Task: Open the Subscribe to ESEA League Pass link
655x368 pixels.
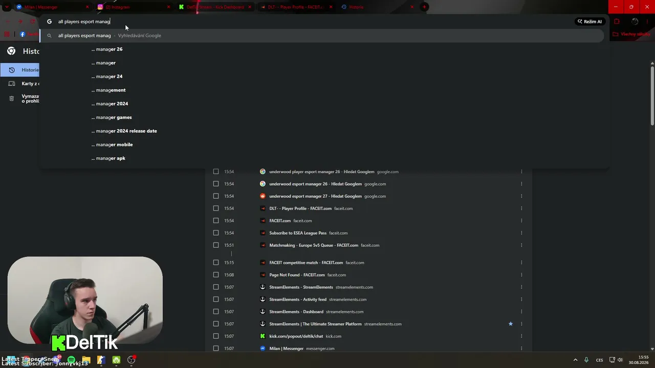Action: click(298, 233)
